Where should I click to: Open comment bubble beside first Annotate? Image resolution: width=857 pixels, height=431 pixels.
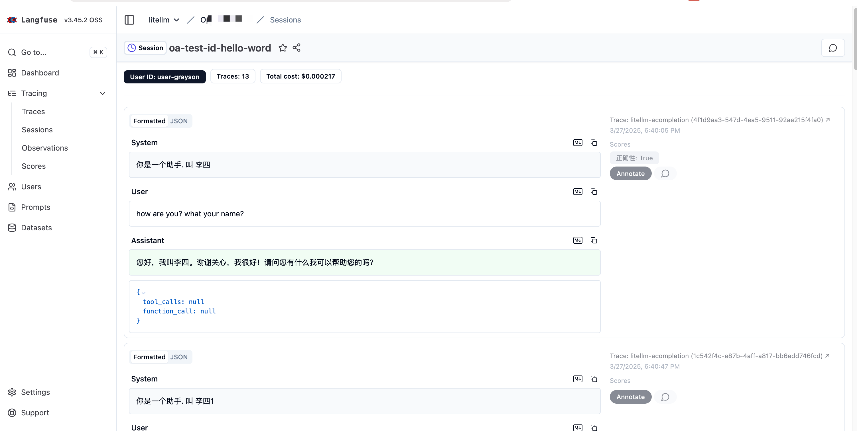point(665,174)
